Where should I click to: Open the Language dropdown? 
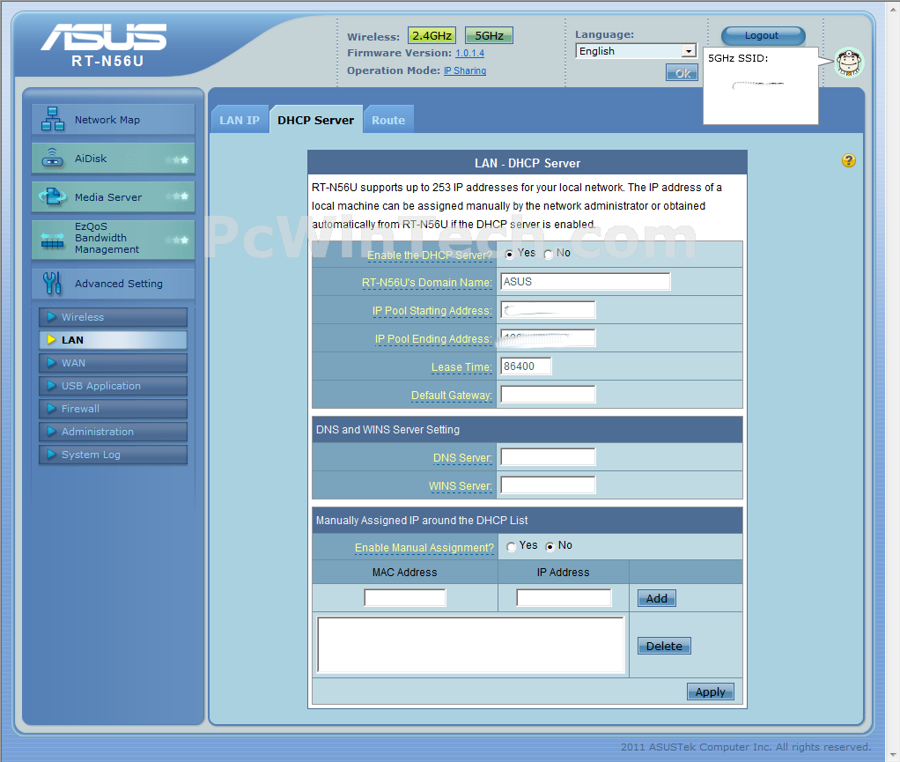pyautogui.click(x=636, y=51)
